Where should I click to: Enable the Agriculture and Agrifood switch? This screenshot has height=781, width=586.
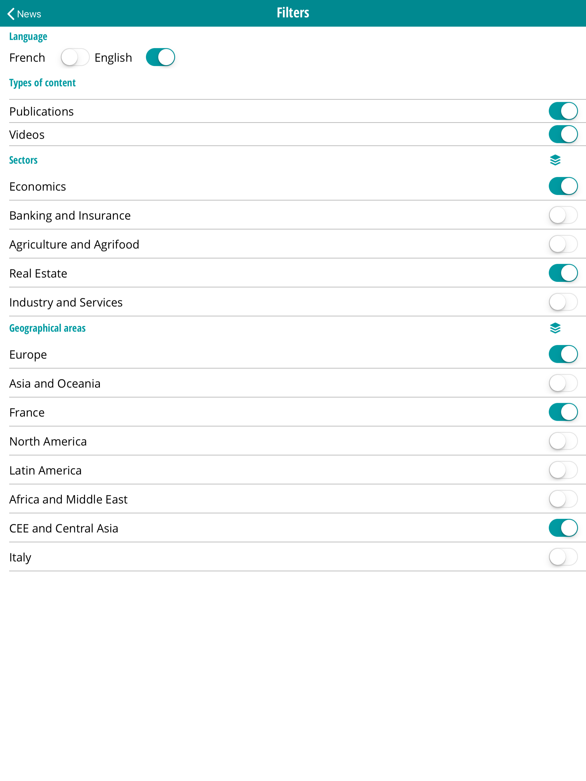[x=563, y=244]
